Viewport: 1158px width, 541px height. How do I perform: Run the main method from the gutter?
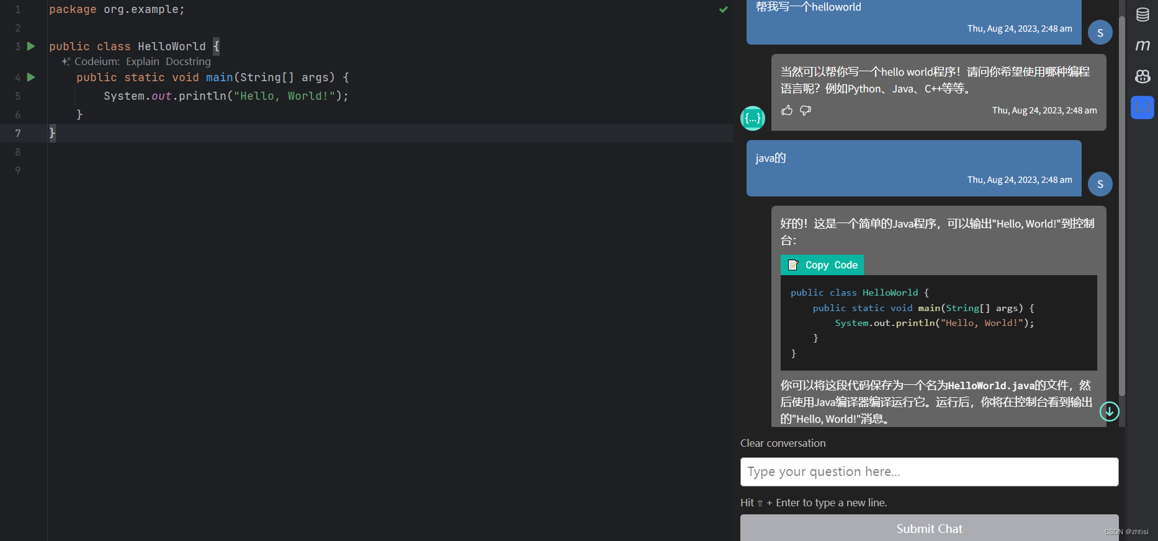(x=31, y=77)
